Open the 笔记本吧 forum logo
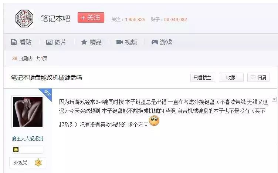The image size is (278, 173). (x=24, y=19)
